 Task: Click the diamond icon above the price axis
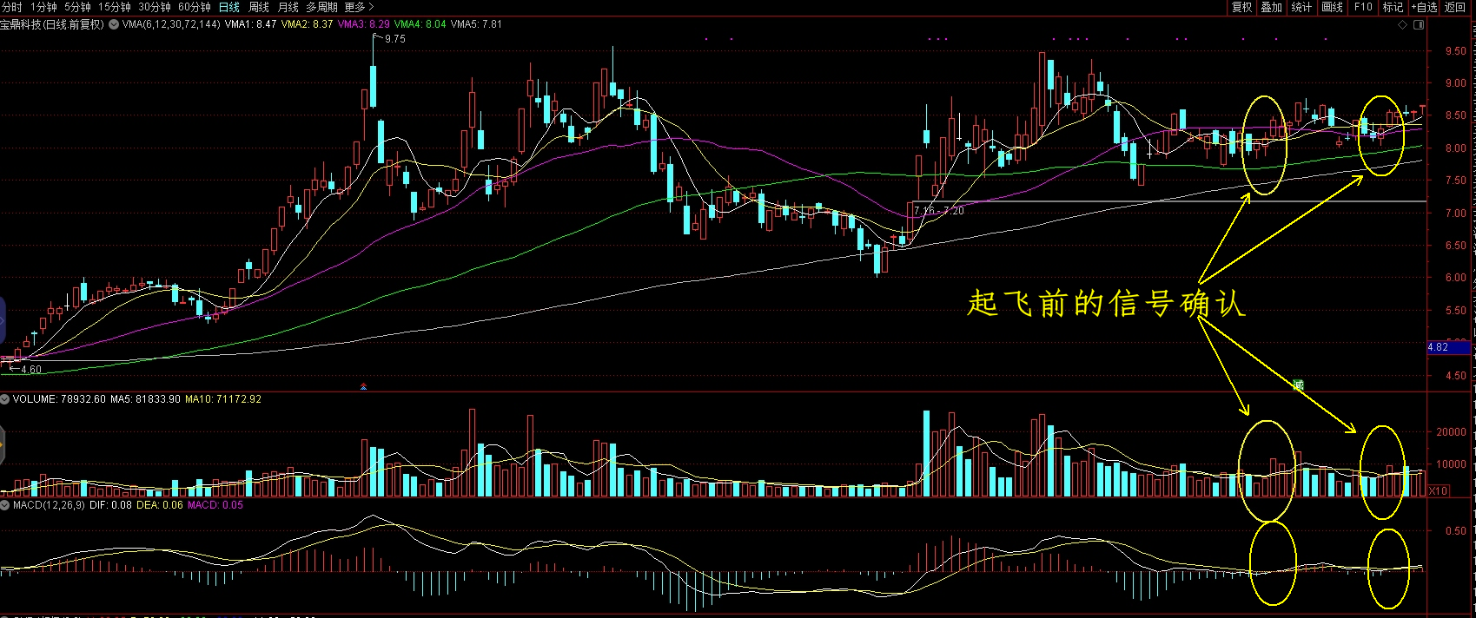1402,25
